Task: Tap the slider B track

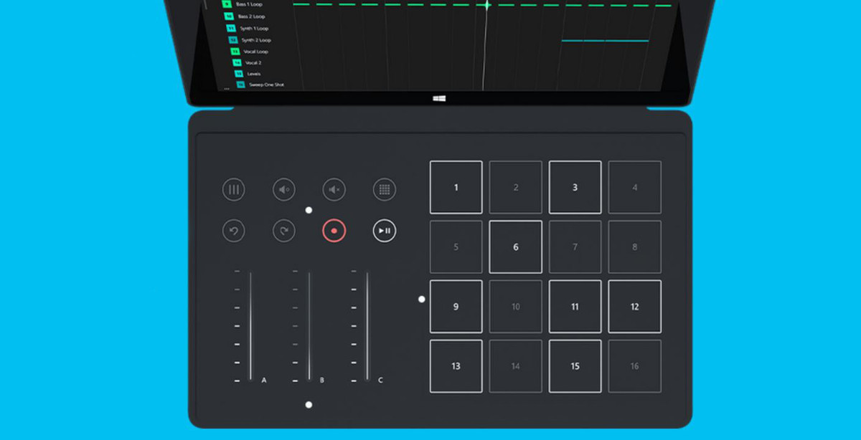Action: (x=309, y=326)
